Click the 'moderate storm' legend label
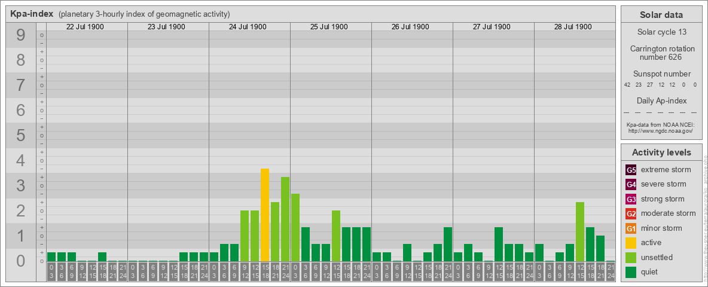Screen dimensions: 708x287 coord(669,213)
